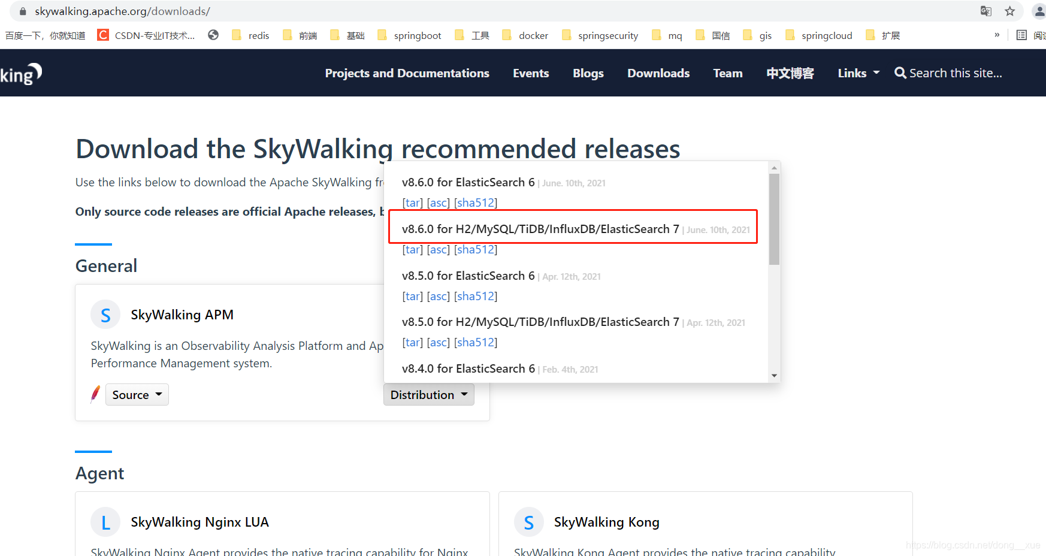This screenshot has height=556, width=1046.
Task: Click the site lock security icon
Action: click(23, 11)
